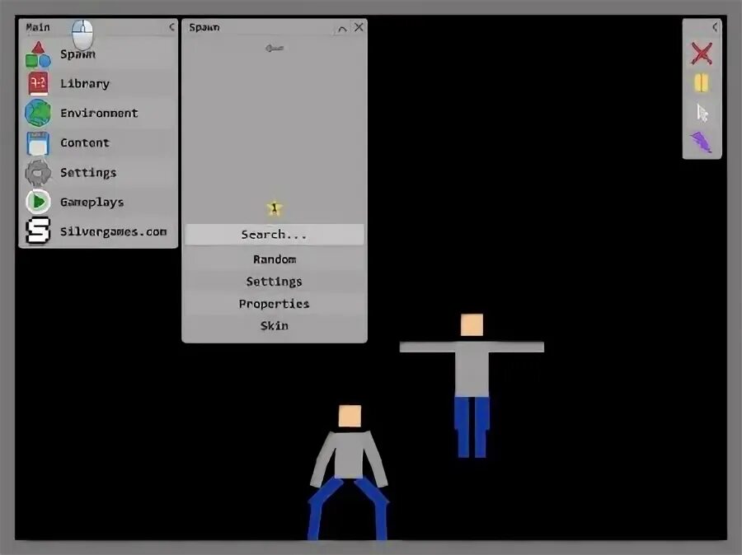This screenshot has width=742, height=555.
Task: Choose the Skin option
Action: tap(273, 325)
